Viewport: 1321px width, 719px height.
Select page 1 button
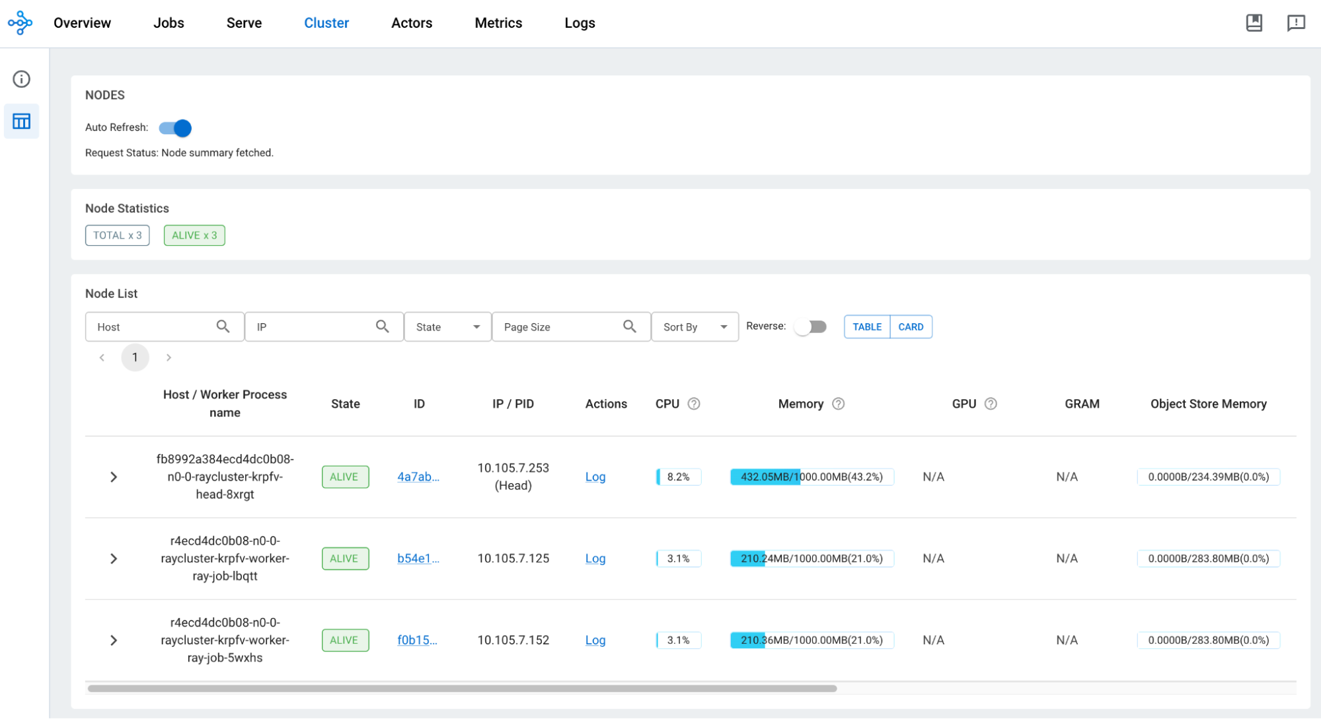tap(135, 358)
